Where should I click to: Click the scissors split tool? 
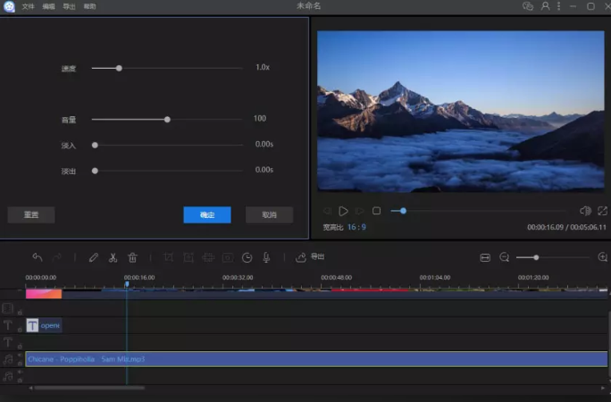coord(113,257)
